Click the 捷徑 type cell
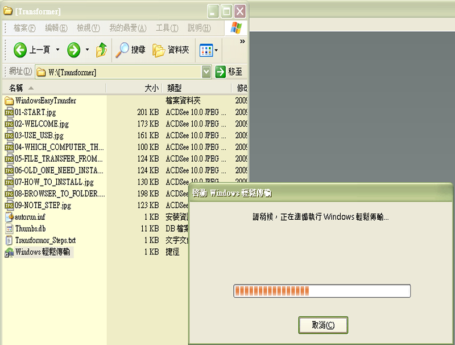455x345 pixels. tap(172, 252)
